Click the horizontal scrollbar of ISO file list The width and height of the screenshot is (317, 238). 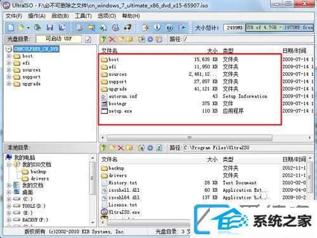click(190, 138)
